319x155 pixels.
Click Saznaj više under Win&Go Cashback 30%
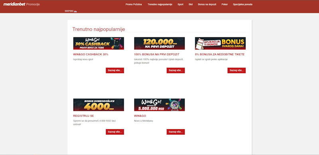tap(115, 70)
